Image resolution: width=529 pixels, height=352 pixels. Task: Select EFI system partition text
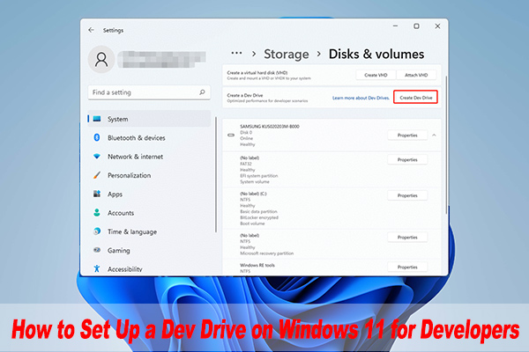(x=258, y=176)
